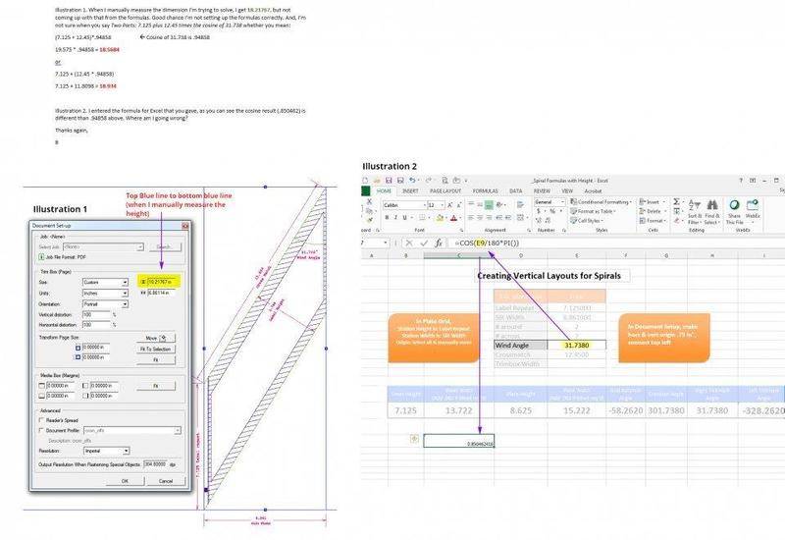Switch to the FORMULAS ribbon tab

click(x=485, y=190)
